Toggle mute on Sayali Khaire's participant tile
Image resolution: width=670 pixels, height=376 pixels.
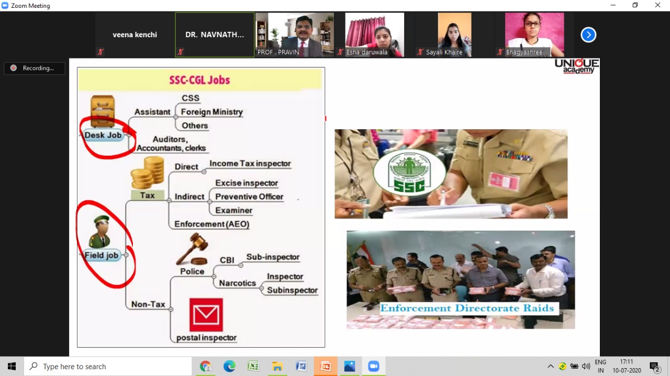(x=419, y=52)
